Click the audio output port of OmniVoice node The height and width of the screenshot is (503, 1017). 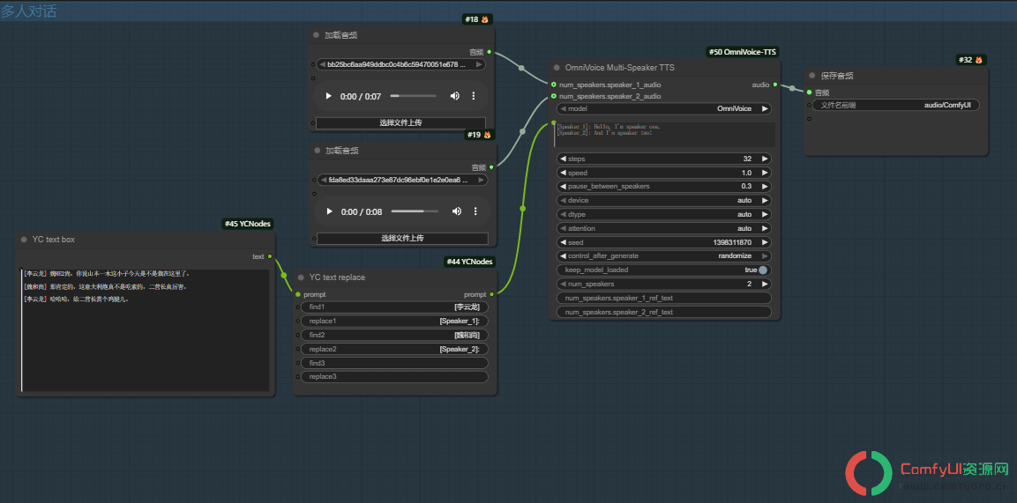pyautogui.click(x=775, y=85)
